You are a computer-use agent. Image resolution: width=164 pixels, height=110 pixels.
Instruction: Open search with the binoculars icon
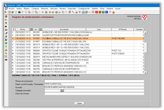tap(19, 12)
